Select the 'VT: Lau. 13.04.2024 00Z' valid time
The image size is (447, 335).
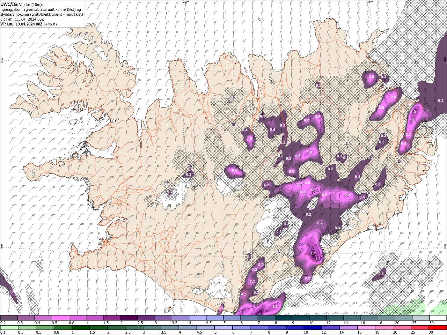(x=21, y=24)
